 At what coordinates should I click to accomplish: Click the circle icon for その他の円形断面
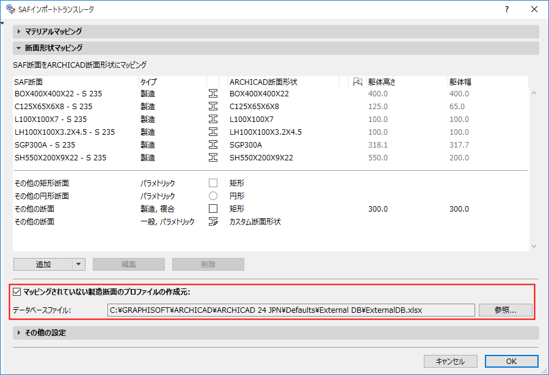[213, 196]
